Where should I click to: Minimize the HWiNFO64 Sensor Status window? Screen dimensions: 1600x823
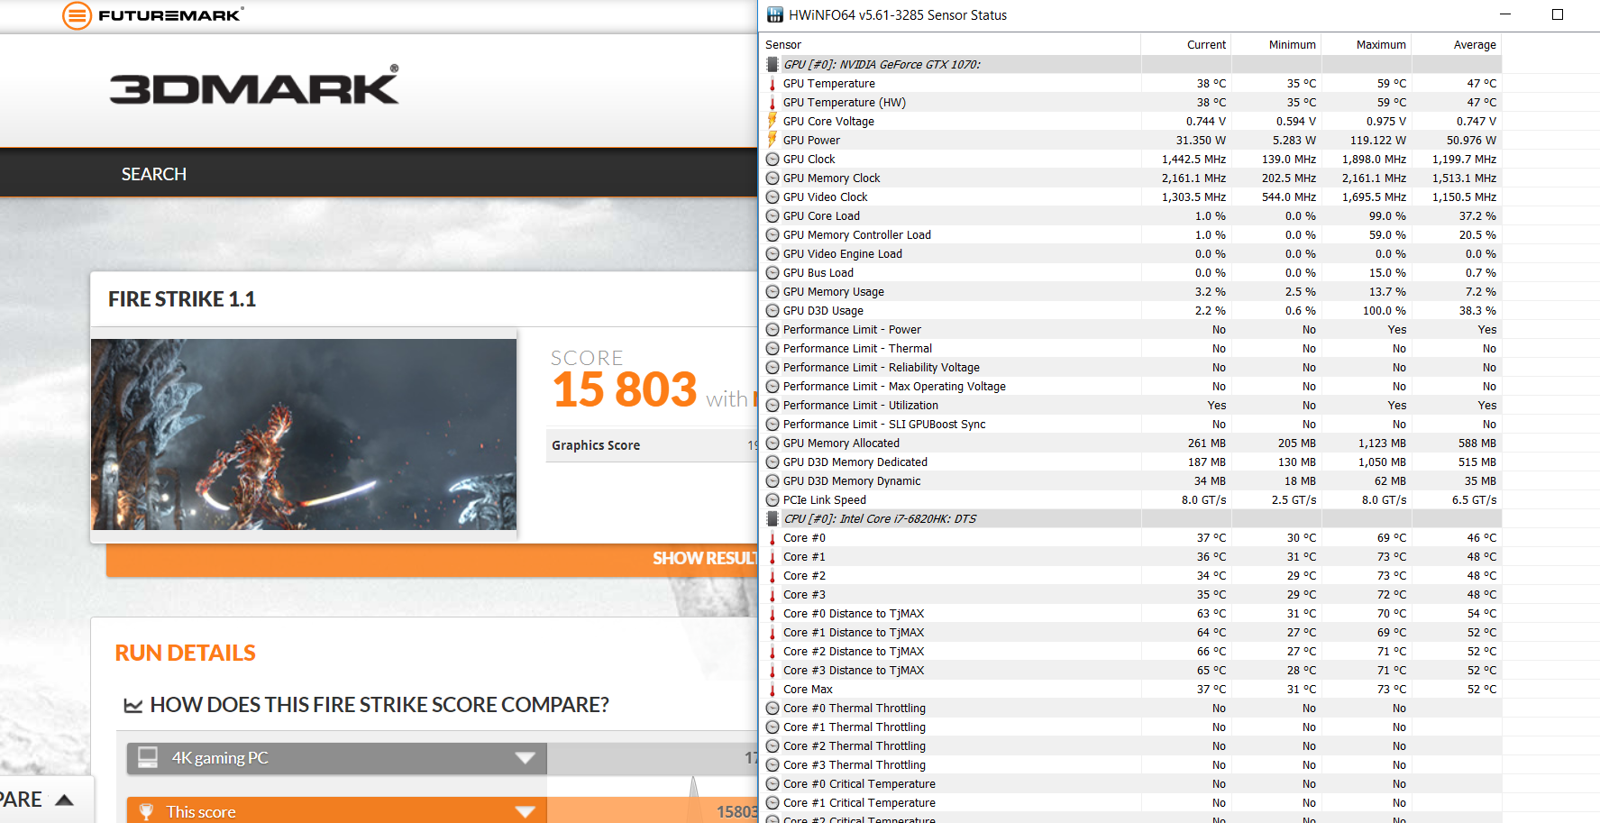1505,14
